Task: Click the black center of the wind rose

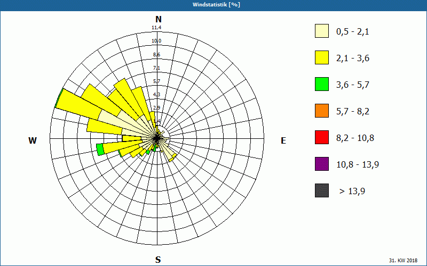Action: coord(157,138)
